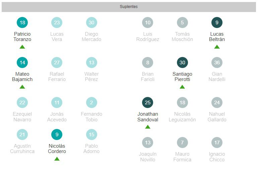This screenshot has width=258, height=173.
Task: Open Diego Mercado player name
Action: click(x=91, y=37)
